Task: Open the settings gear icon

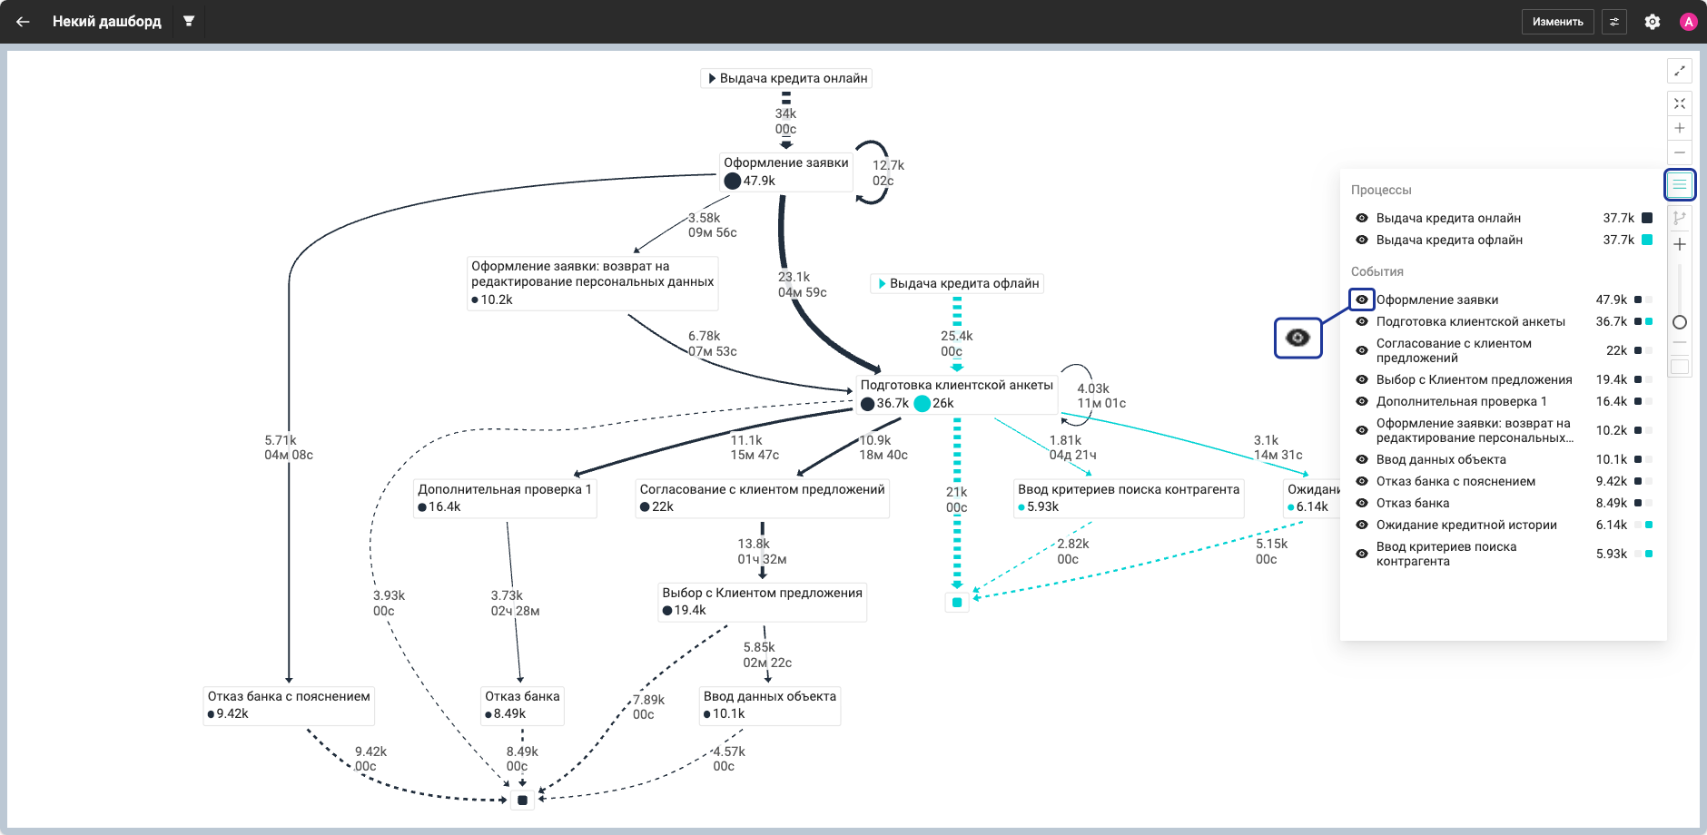Action: 1653,22
